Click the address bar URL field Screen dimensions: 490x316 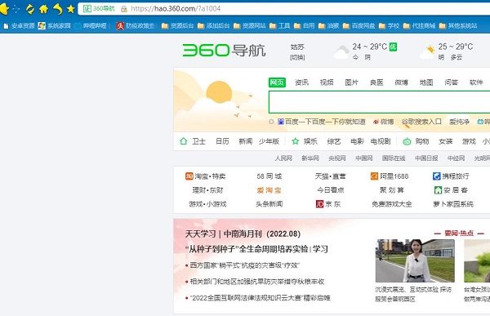point(283,9)
